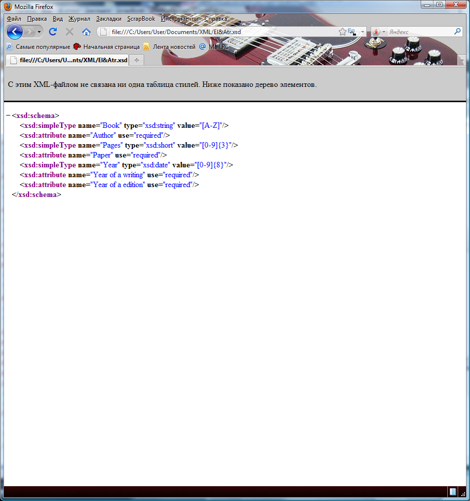Open the Инструменты menu
Viewport: 470px width, 501px height.
click(x=180, y=19)
